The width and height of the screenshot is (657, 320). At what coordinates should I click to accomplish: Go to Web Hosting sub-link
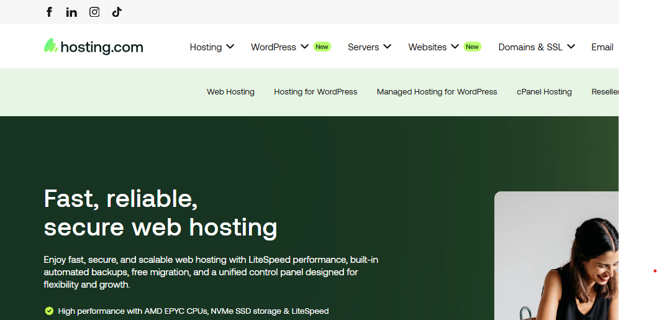click(230, 92)
